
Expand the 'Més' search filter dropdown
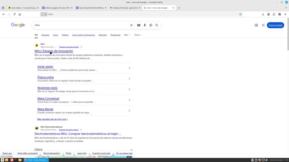click(127, 35)
